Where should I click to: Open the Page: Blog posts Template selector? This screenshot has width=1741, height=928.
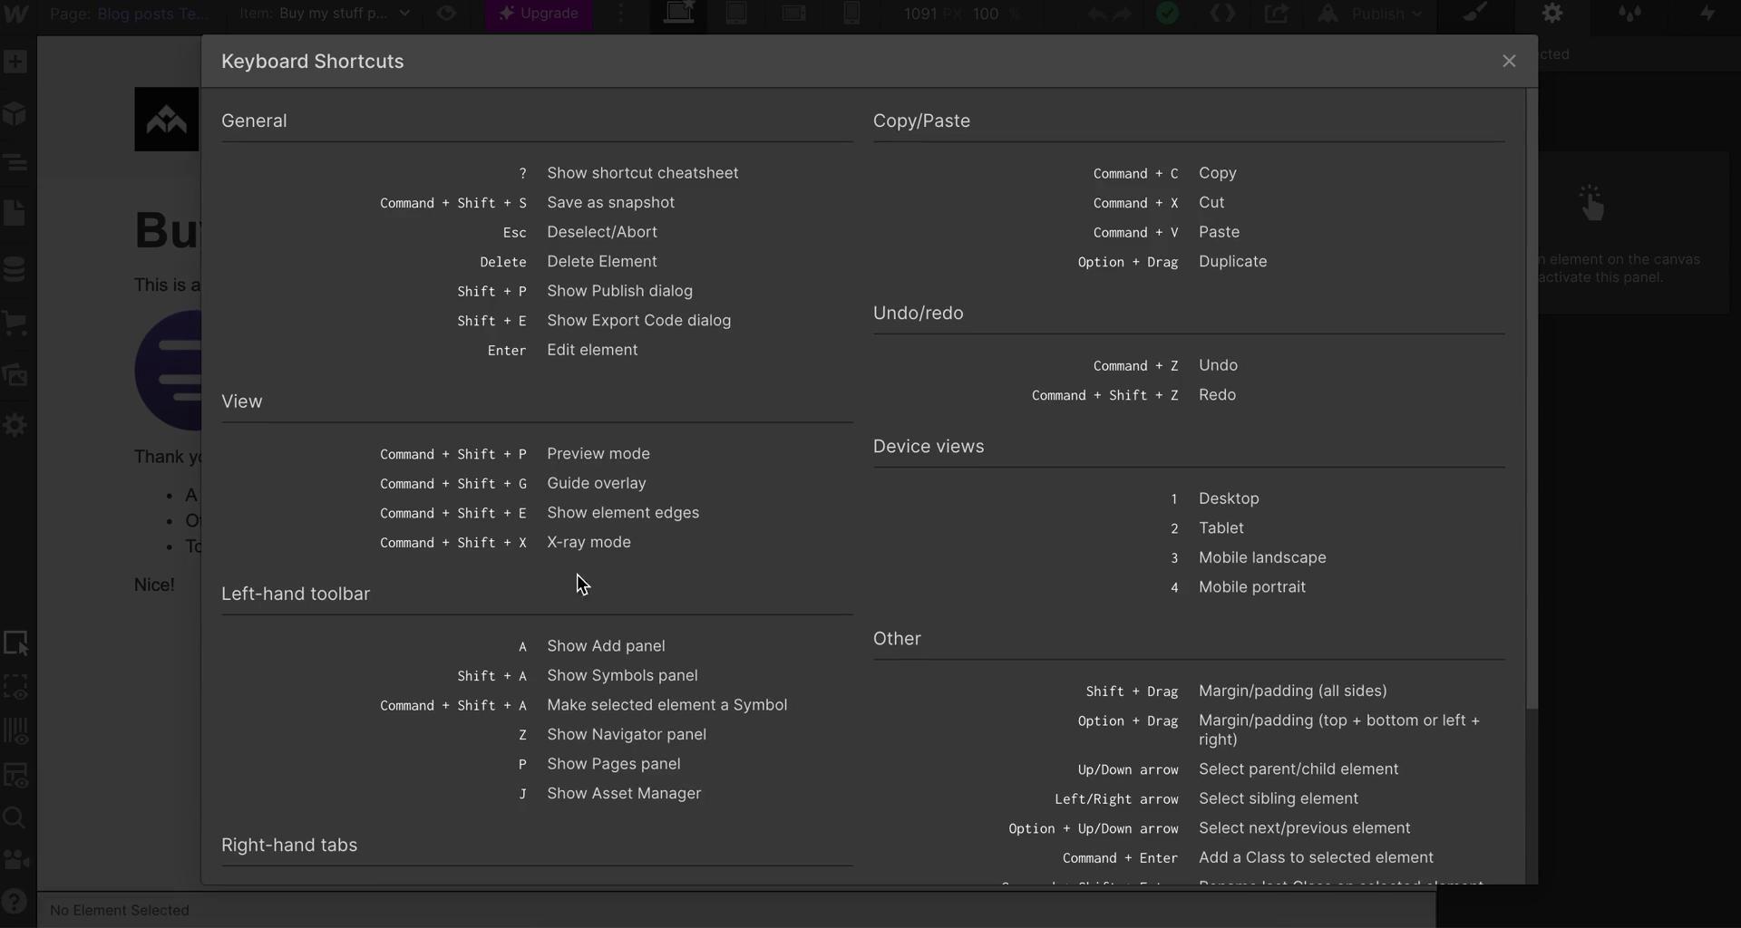click(x=130, y=14)
